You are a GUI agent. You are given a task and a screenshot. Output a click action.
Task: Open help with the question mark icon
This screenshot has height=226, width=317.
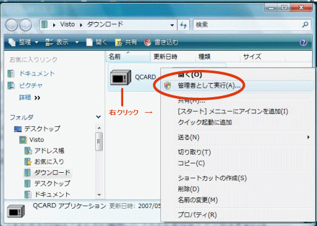tap(303, 43)
